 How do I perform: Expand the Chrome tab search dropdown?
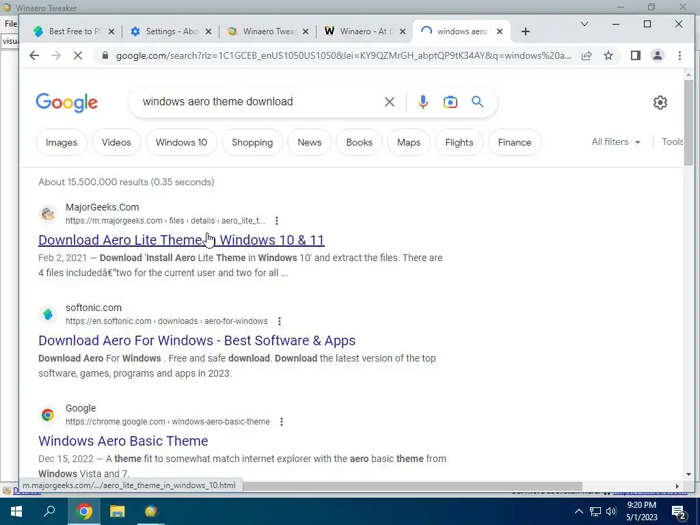[x=584, y=24]
